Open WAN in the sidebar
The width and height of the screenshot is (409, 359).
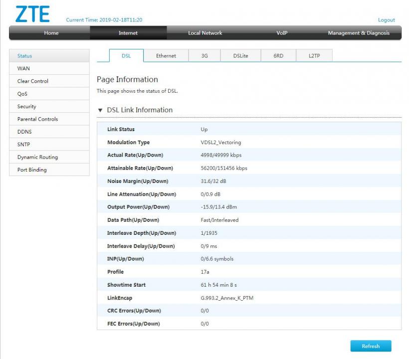click(23, 68)
